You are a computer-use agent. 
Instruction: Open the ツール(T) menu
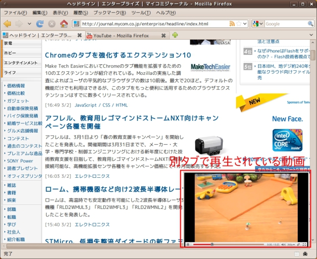point(141,13)
